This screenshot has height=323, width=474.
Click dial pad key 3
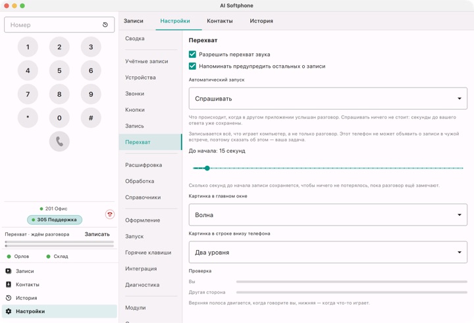click(91, 47)
